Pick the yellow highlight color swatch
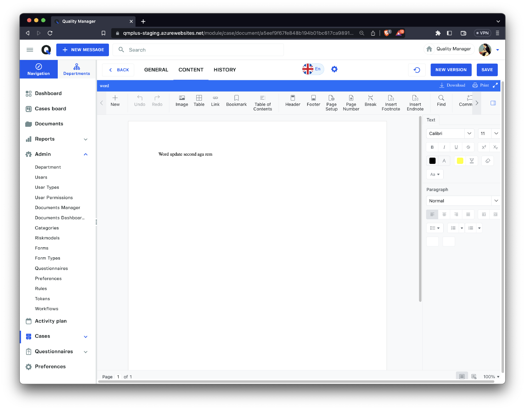Image resolution: width=525 pixels, height=410 pixels. point(460,161)
